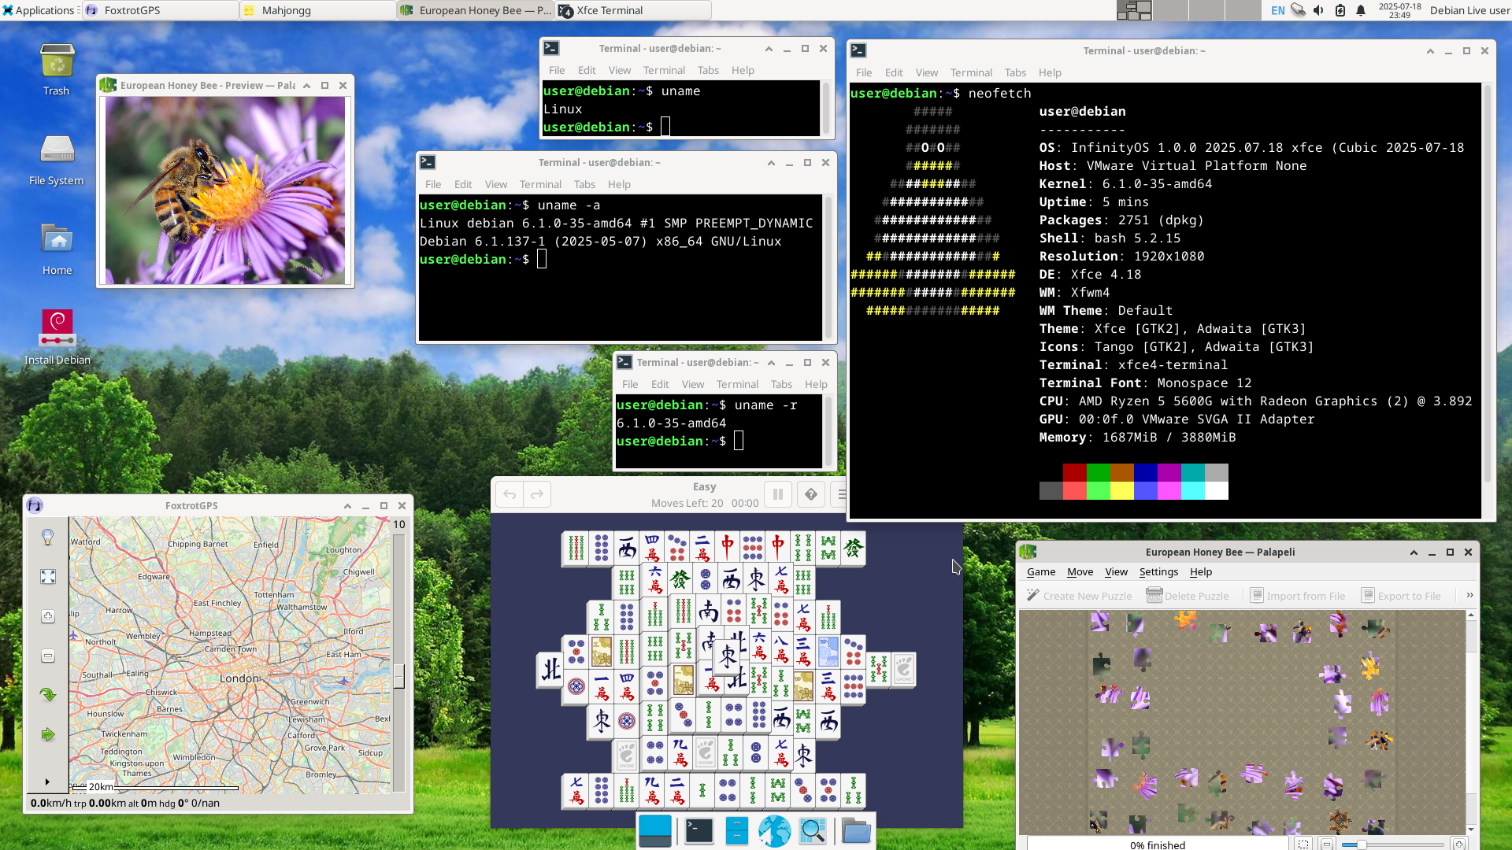Open File menu in neofetch terminal

pyautogui.click(x=864, y=72)
